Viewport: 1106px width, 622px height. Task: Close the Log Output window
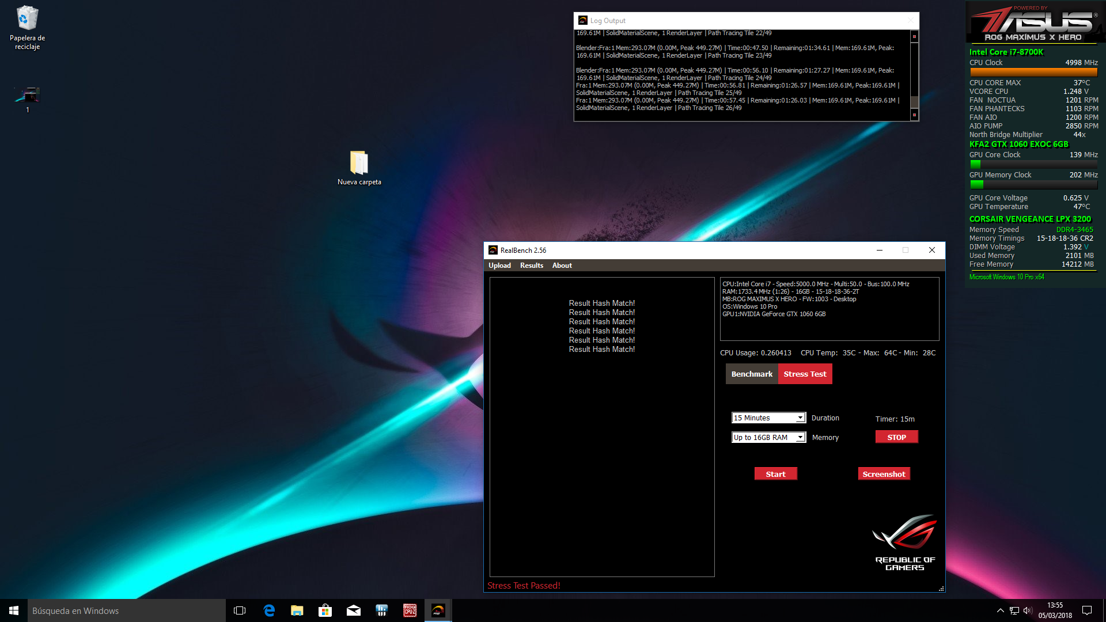[x=910, y=20]
